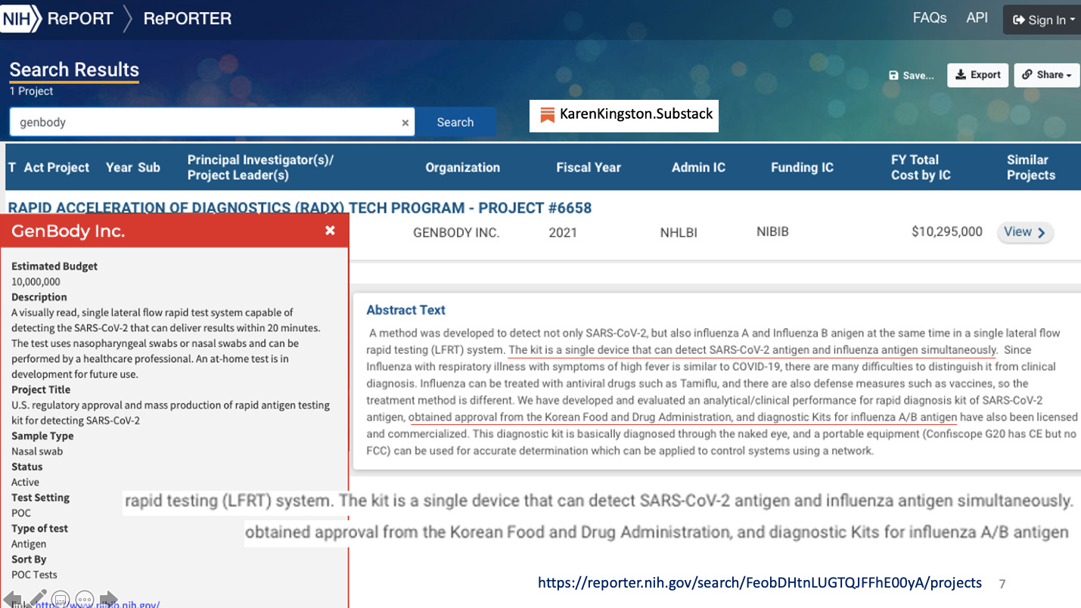Click the Estimated Budget 10,000,000 value
The width and height of the screenshot is (1081, 608).
tap(36, 281)
